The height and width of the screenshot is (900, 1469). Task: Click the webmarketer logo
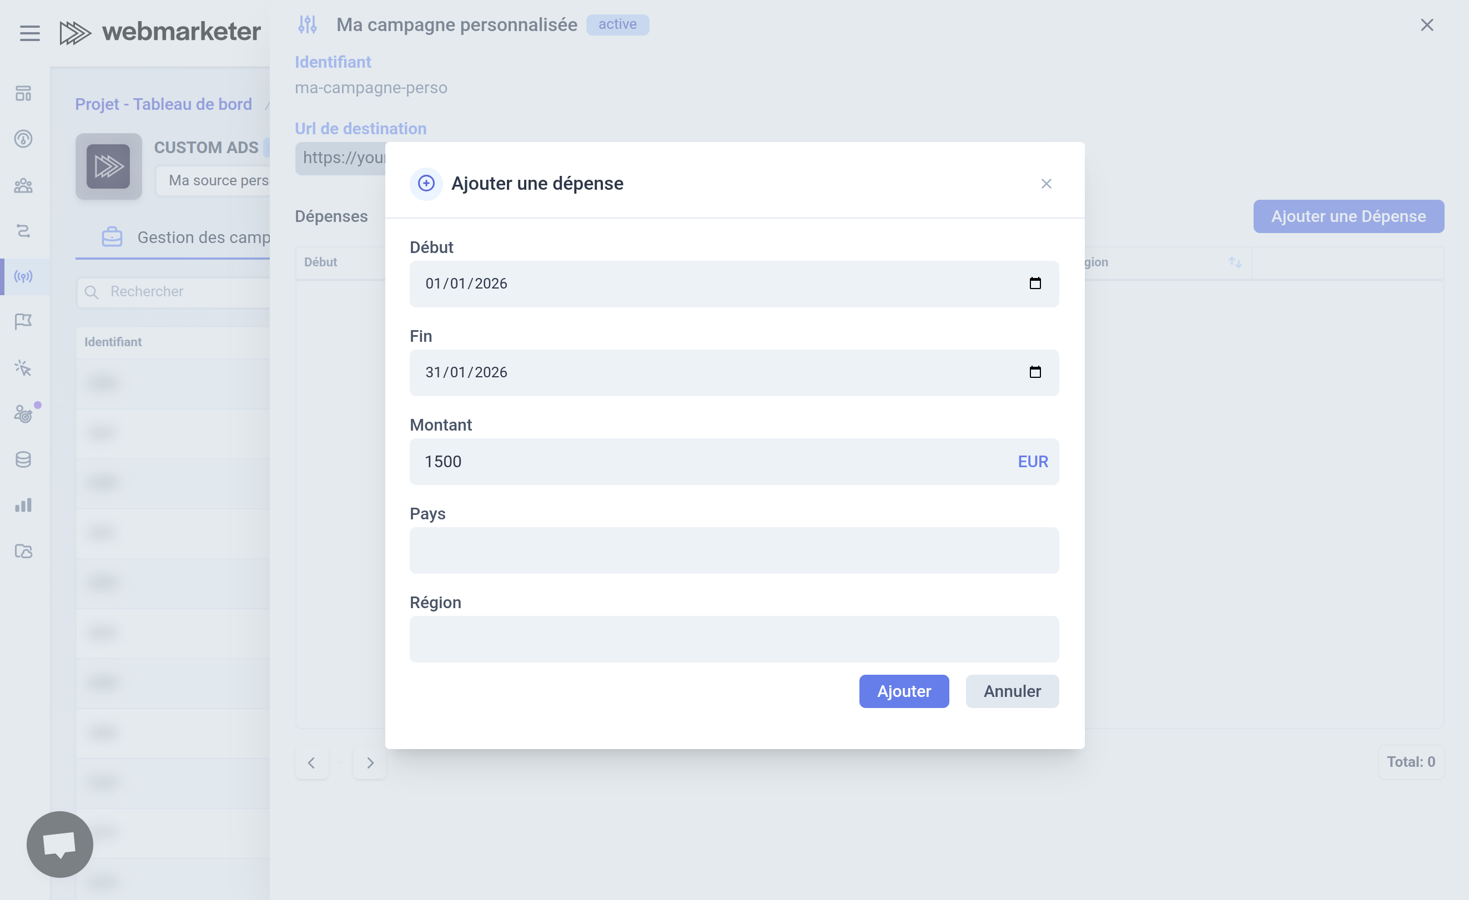160,32
